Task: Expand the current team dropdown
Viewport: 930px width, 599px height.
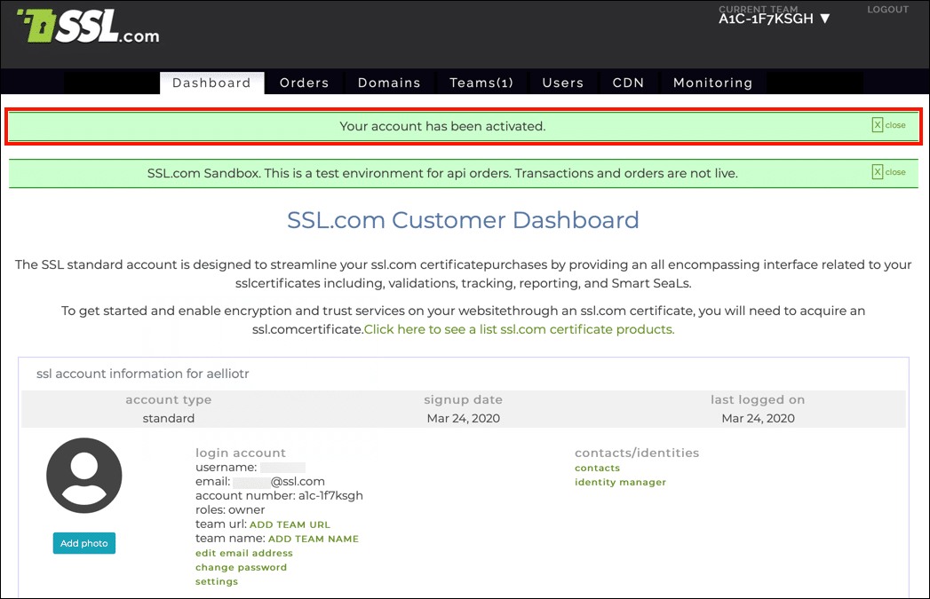Action: 775,19
